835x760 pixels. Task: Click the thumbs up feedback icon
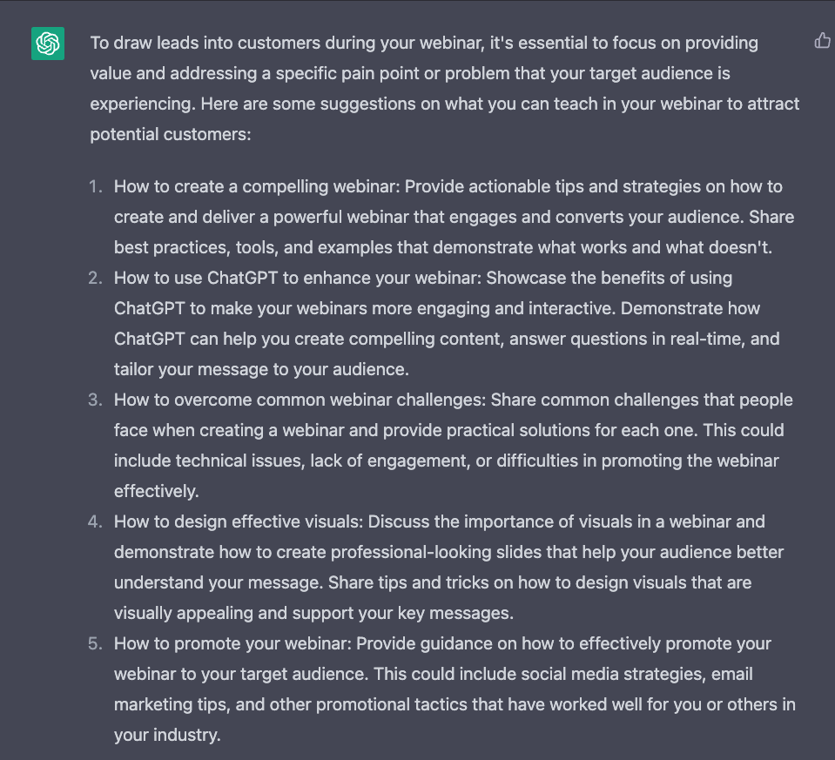[822, 40]
